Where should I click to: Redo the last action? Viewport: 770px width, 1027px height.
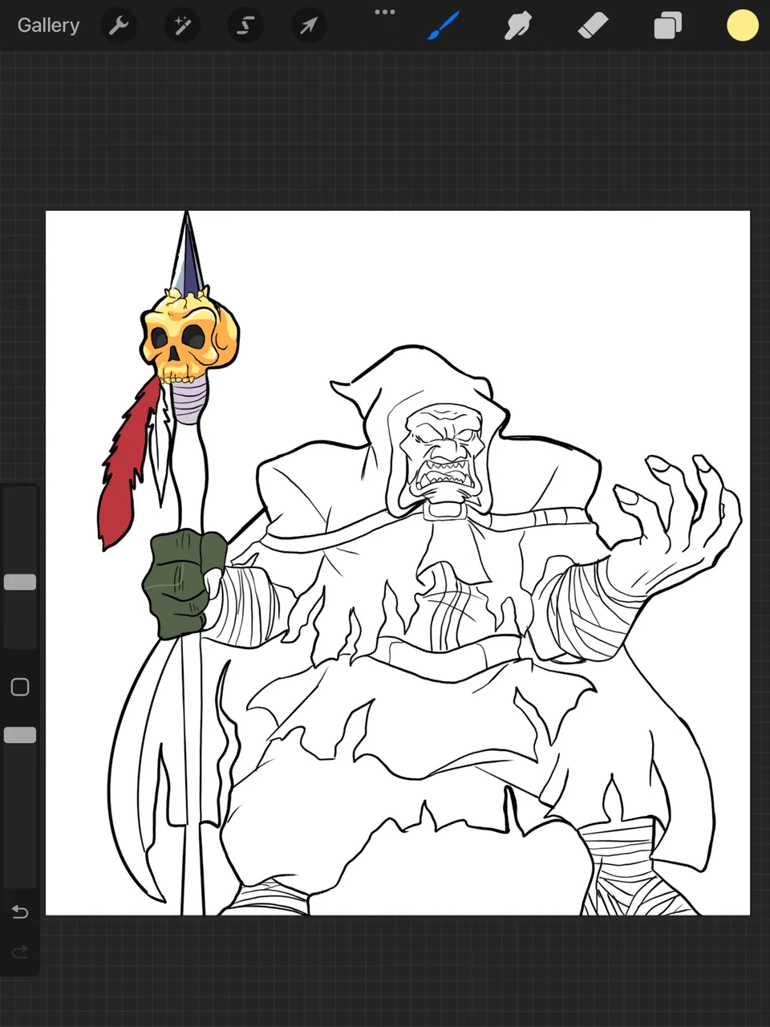[x=20, y=952]
